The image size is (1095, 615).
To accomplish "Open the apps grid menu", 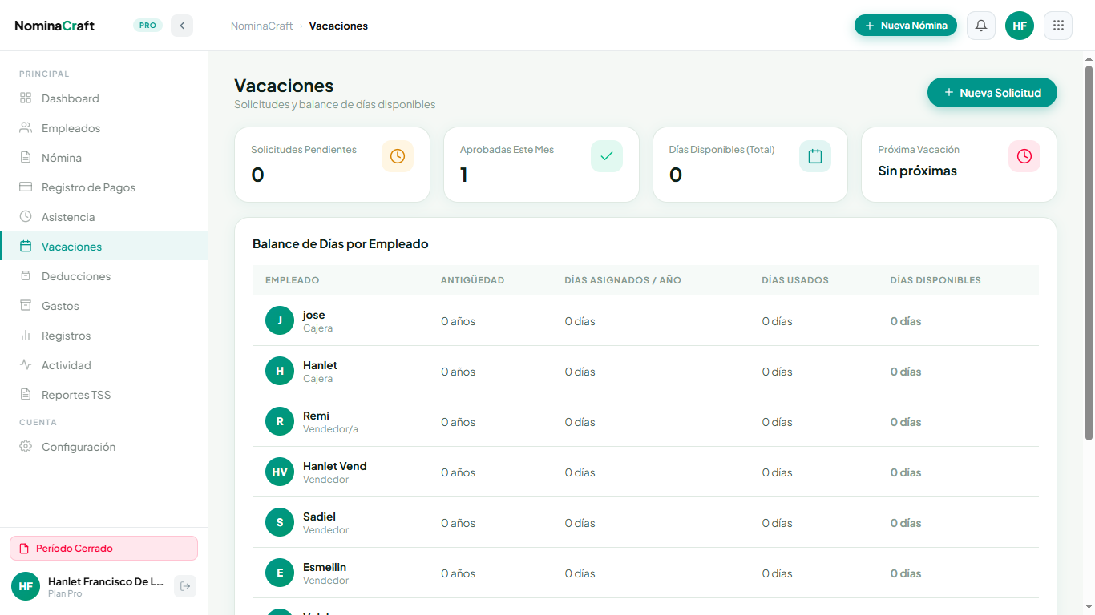I will (1058, 26).
